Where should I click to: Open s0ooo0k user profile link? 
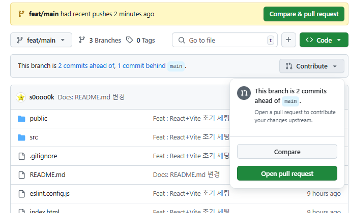click(x=42, y=97)
